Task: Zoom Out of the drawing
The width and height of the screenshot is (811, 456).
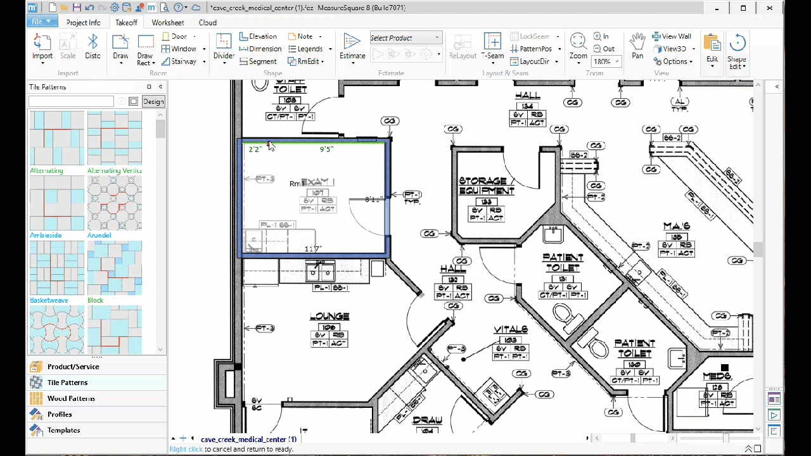Action: click(604, 49)
